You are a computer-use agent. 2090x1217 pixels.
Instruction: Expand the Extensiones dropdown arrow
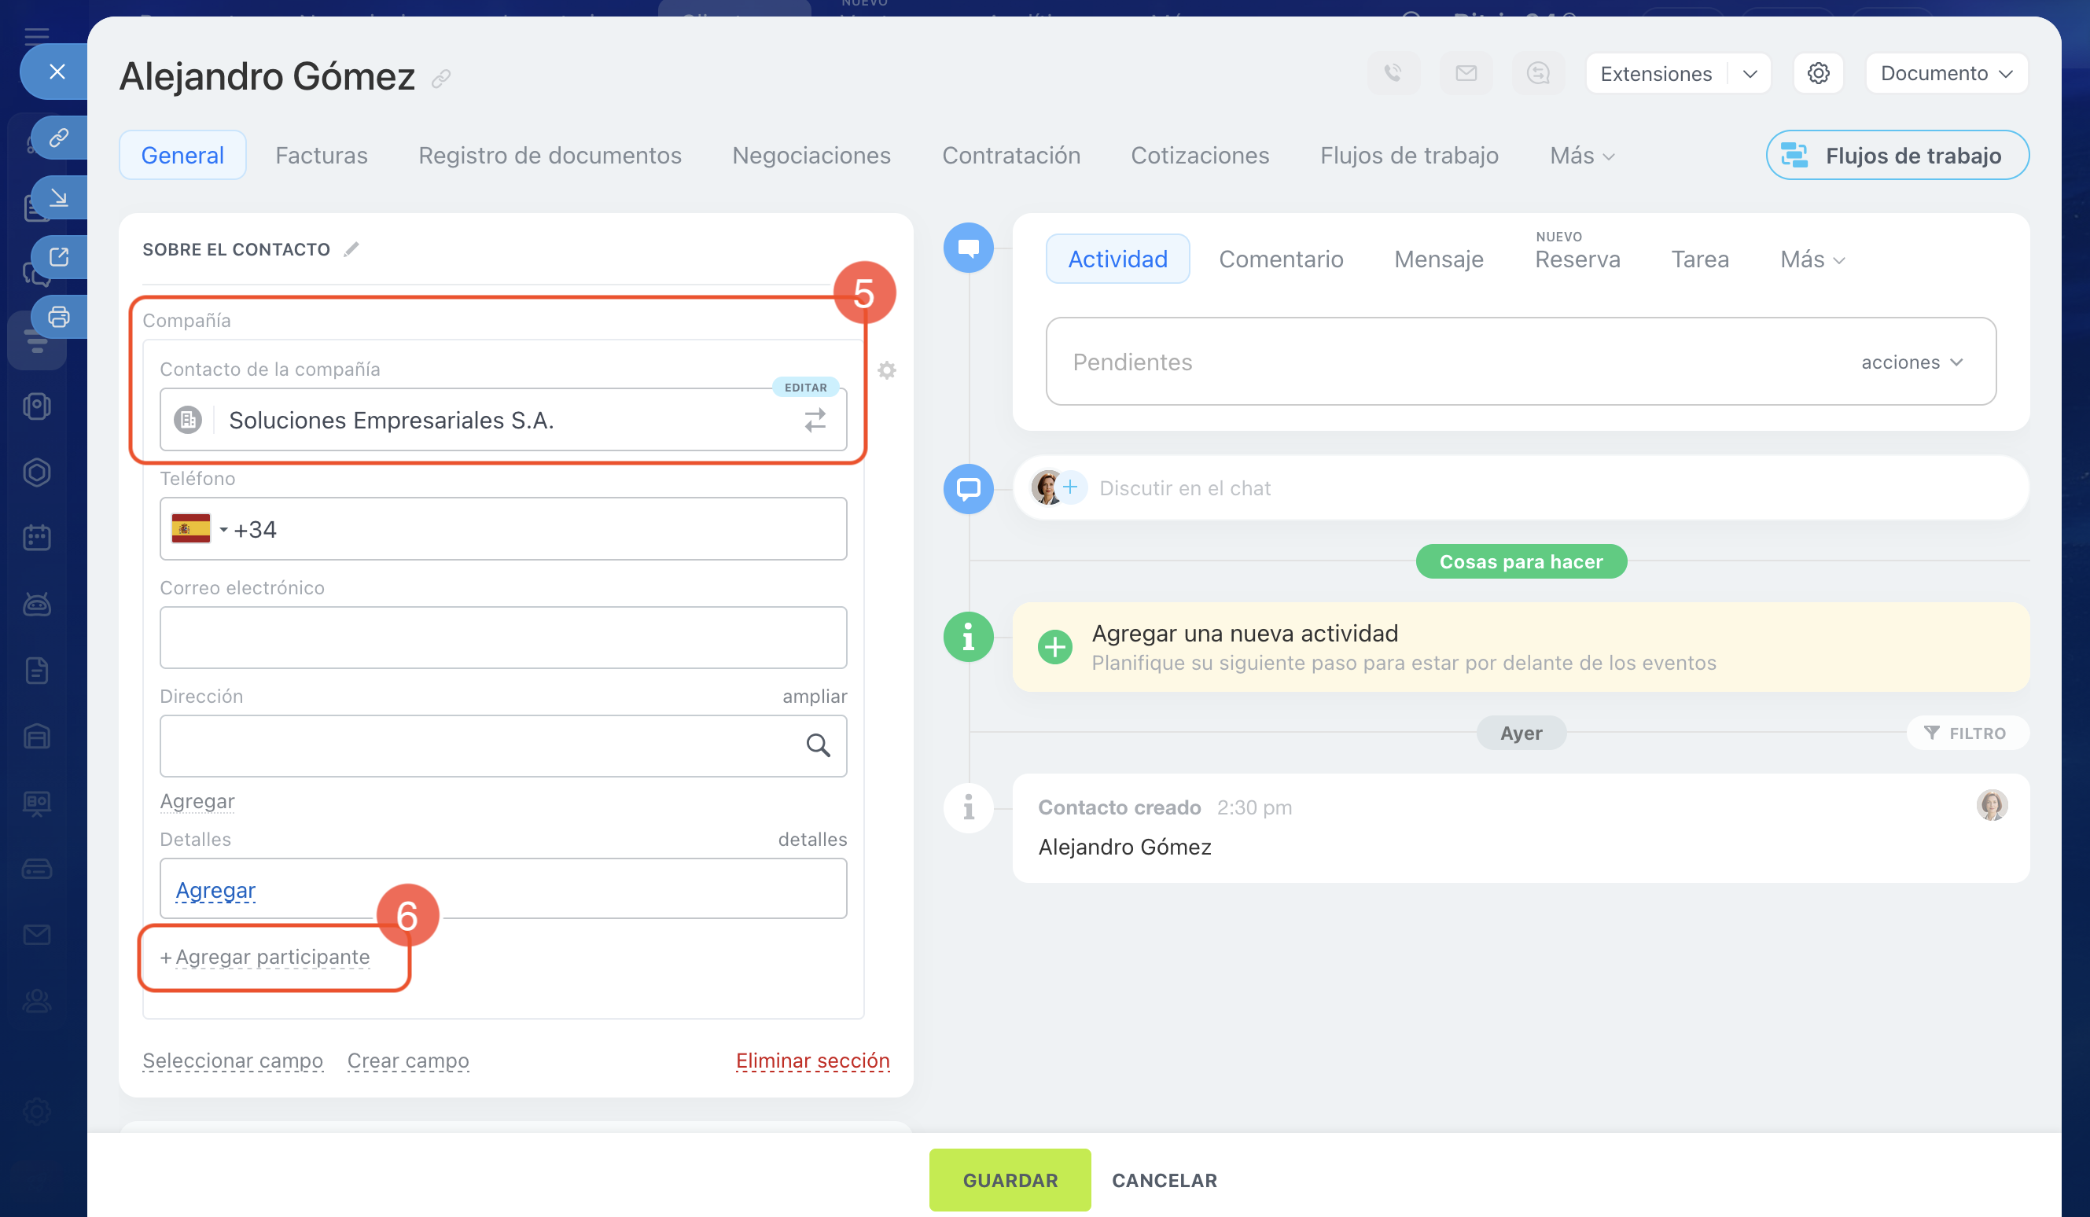tap(1750, 73)
